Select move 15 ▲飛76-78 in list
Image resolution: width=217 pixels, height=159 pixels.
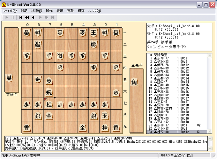177,105
